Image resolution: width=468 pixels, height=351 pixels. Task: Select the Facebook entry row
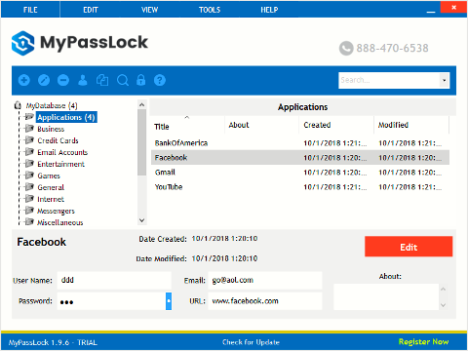pos(300,158)
